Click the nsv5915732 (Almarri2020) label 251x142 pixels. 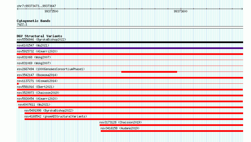[x=37, y=51]
